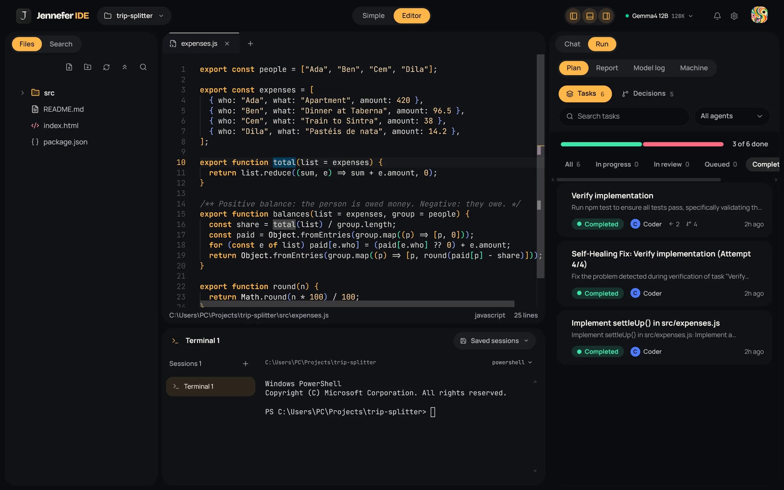Viewport: 784px width, 490px height.
Task: Filter tasks by Queued
Action: coord(721,164)
